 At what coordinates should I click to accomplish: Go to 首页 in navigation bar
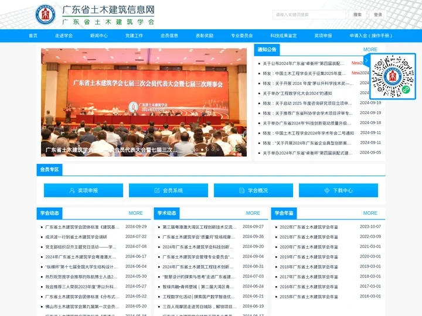(33, 36)
